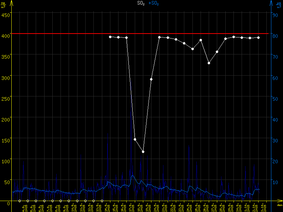Click the blue unit label above right axis
Image resolution: width=283 pixels, height=212 pixels.
279,4
